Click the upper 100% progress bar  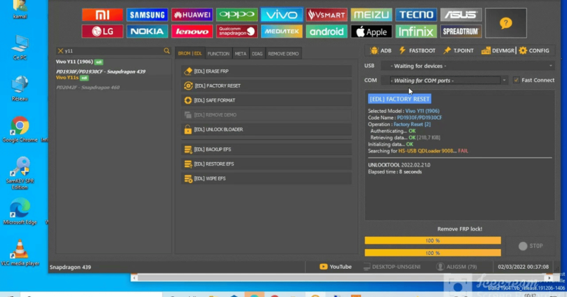tap(433, 240)
